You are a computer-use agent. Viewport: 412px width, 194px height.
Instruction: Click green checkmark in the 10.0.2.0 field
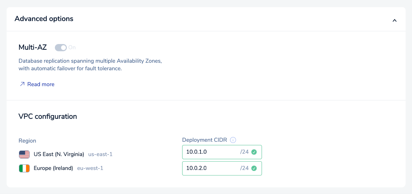click(254, 168)
